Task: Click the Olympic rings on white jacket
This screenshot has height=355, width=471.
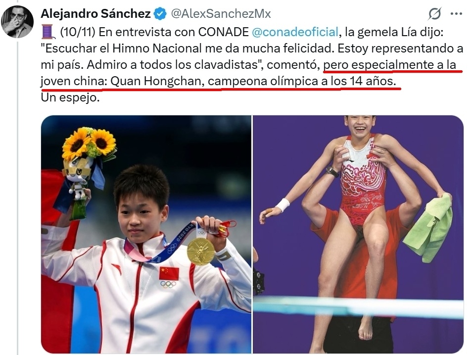Action: (168, 284)
